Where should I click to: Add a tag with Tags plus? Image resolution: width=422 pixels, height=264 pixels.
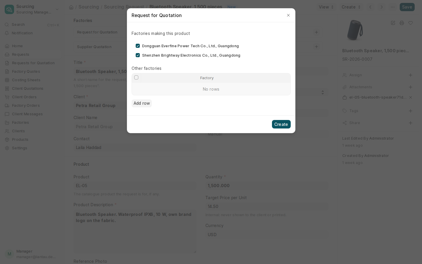point(411,111)
